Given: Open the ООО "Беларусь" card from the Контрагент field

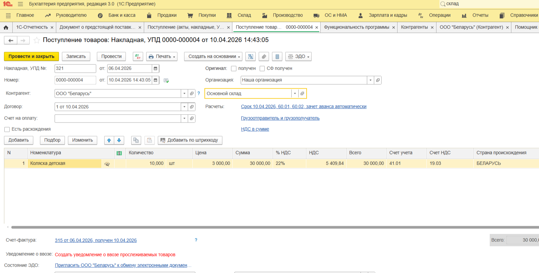Looking at the screenshot, I should pyautogui.click(x=191, y=93).
